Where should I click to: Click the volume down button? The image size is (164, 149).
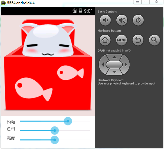[105, 20]
